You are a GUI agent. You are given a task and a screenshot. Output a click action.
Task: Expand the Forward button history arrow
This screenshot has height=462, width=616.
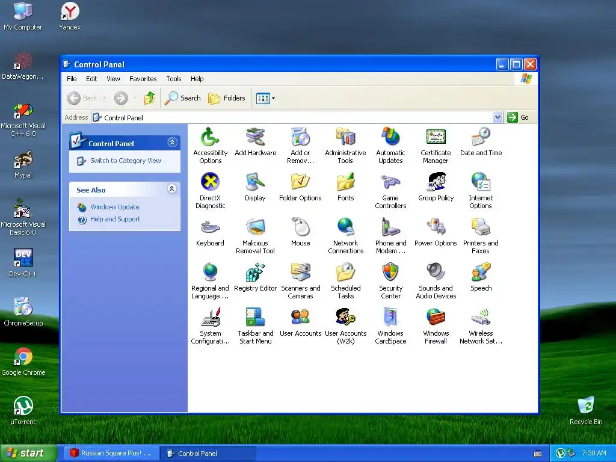click(x=135, y=98)
